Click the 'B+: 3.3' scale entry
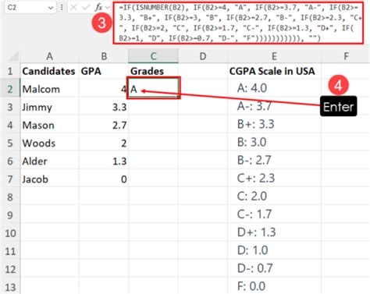The image size is (370, 294). click(256, 124)
